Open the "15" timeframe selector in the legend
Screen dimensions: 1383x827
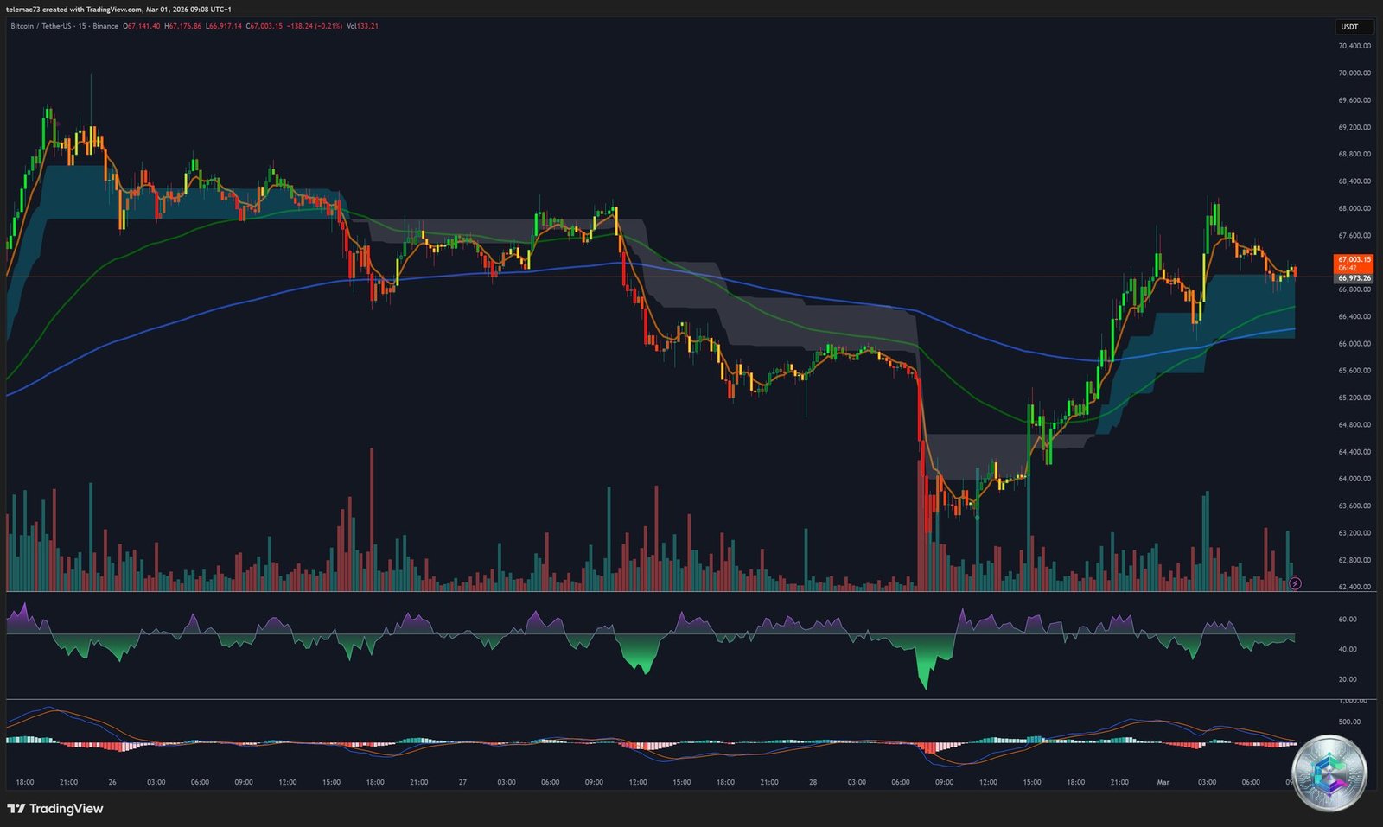83,27
